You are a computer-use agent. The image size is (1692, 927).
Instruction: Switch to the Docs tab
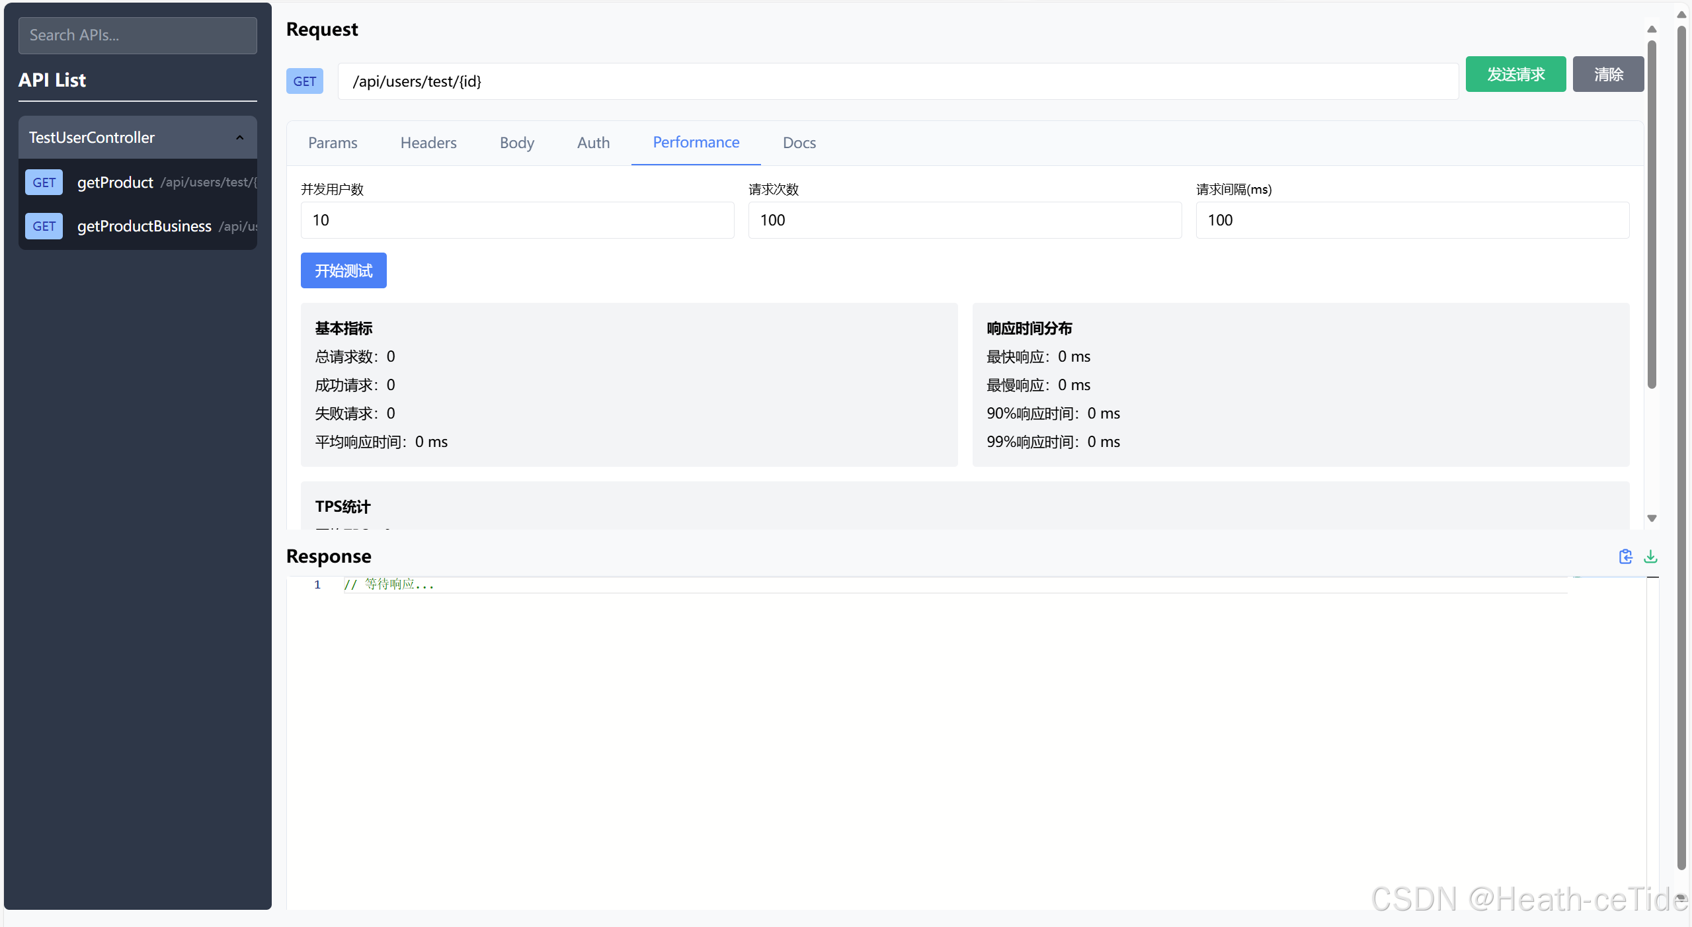click(799, 143)
